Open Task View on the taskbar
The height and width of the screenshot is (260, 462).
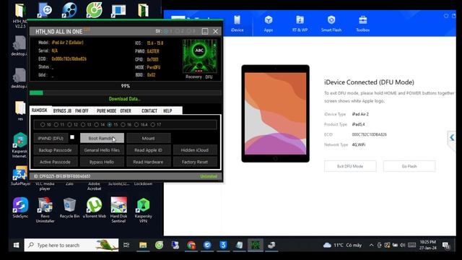click(126, 245)
